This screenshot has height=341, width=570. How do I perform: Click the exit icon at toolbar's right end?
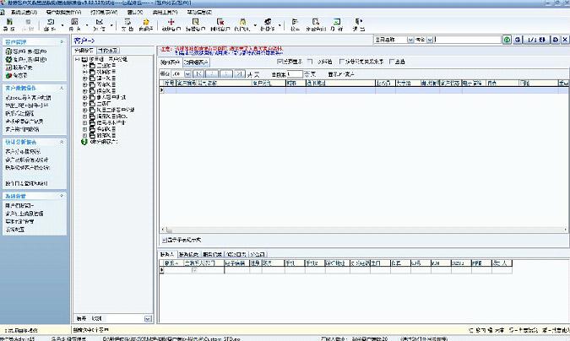358,22
